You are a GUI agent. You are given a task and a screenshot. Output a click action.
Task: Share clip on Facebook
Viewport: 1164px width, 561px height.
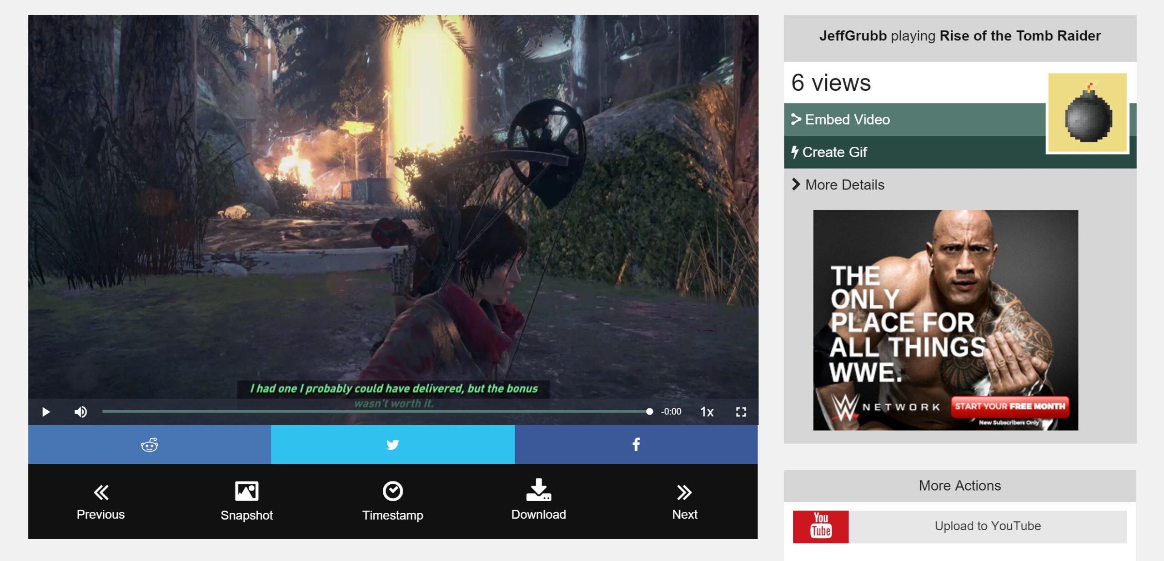[x=636, y=444]
